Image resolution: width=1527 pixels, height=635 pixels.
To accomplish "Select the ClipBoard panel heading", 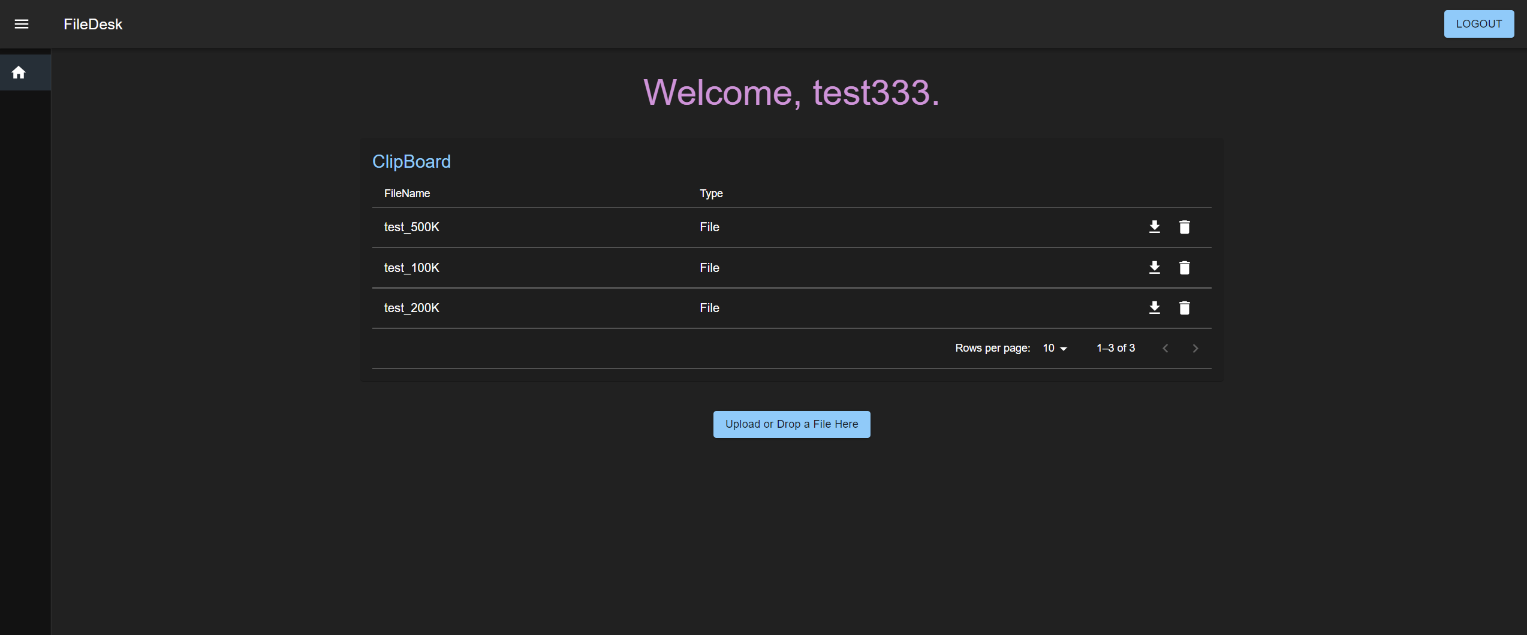I will [x=411, y=161].
